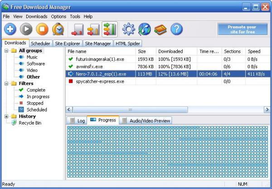Click green checkmark next to avwinsfx.exe
This screenshot has width=272, height=189.
[x=71, y=66]
